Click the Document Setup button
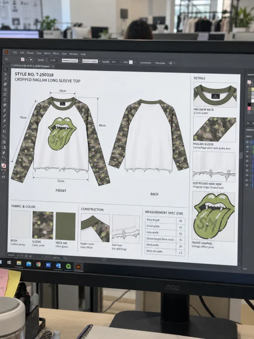Image resolution: width=254 pixels, height=339 pixels. coord(146,63)
